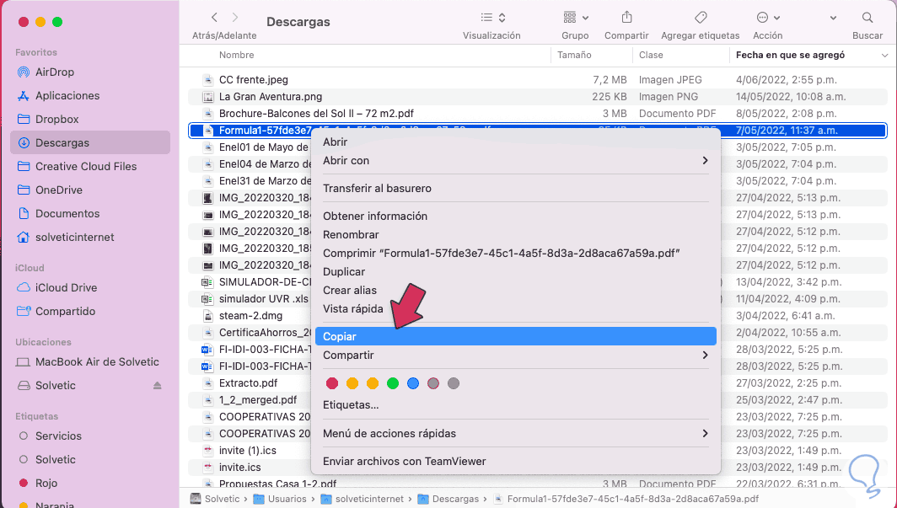The image size is (897, 508).
Task: Click the Buscar magnifier icon
Action: pos(867,18)
